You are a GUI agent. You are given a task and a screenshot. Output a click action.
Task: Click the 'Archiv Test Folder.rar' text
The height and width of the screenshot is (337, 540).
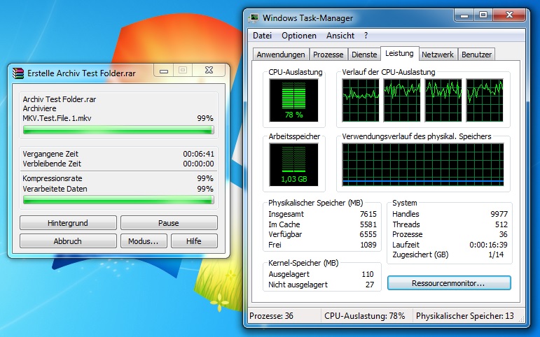60,99
